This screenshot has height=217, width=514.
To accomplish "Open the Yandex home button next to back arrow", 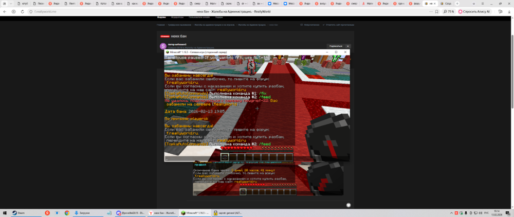I will tap(13, 11).
